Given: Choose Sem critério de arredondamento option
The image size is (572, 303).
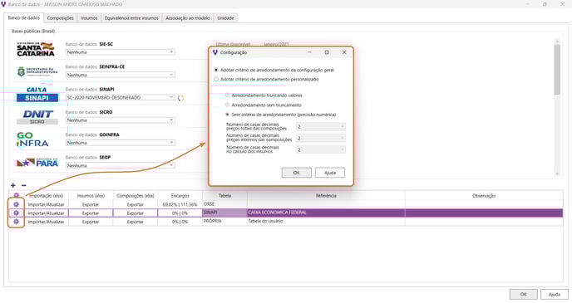Looking at the screenshot, I should tap(227, 115).
